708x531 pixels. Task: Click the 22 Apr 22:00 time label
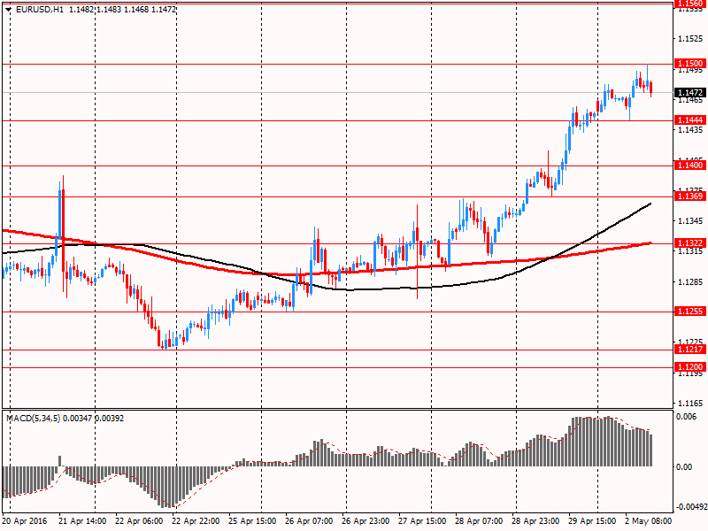click(196, 521)
